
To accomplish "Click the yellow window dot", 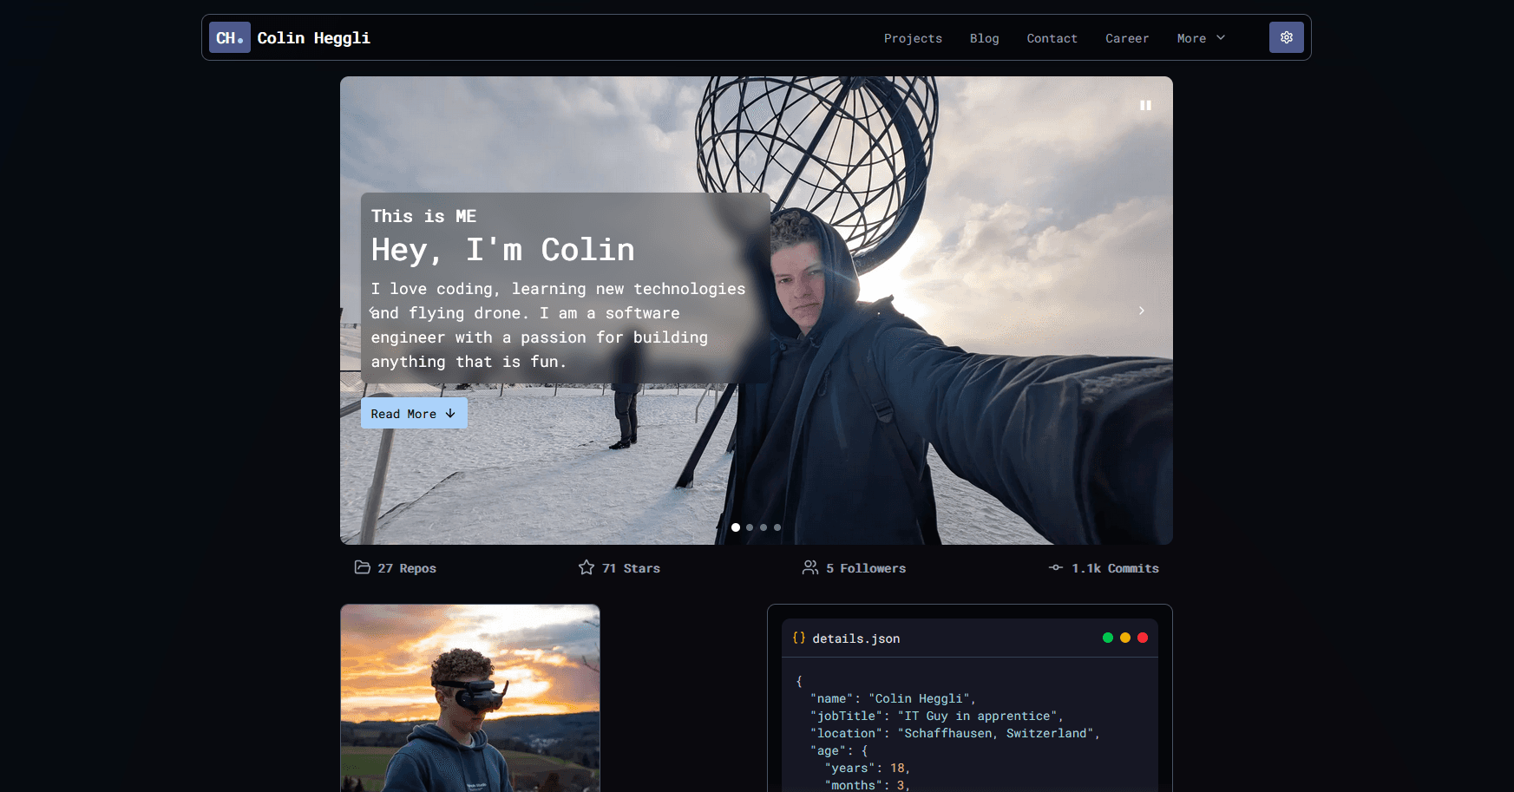I will pos(1125,638).
